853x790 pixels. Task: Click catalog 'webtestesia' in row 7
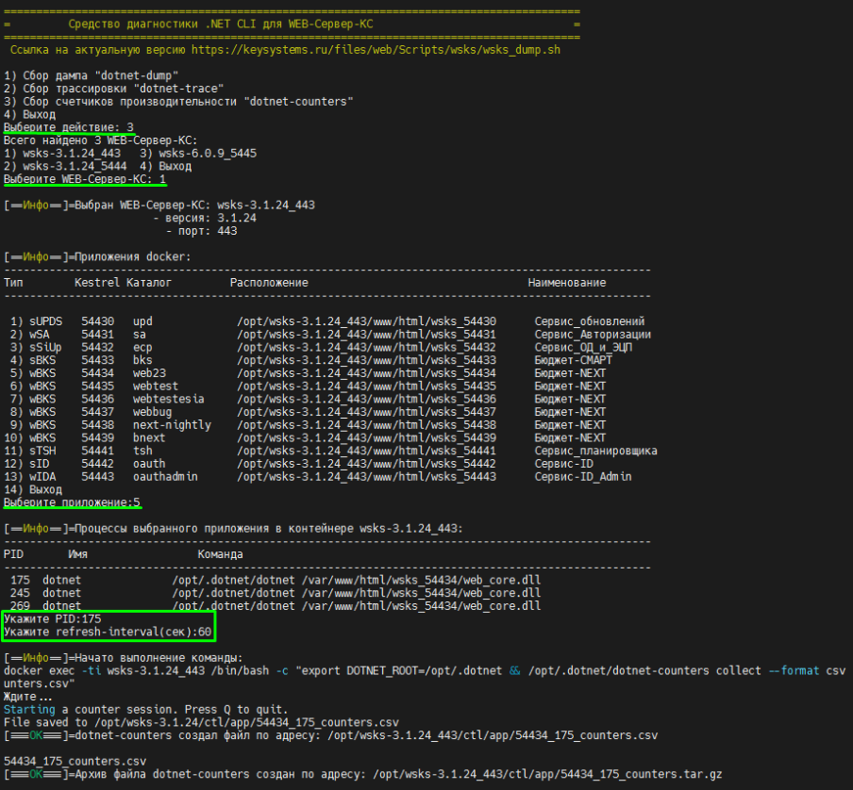[169, 400]
